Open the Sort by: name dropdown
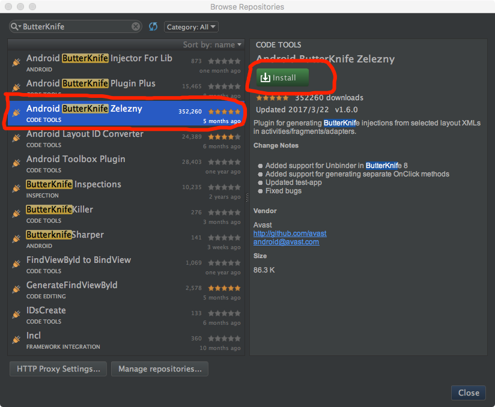 (x=212, y=44)
